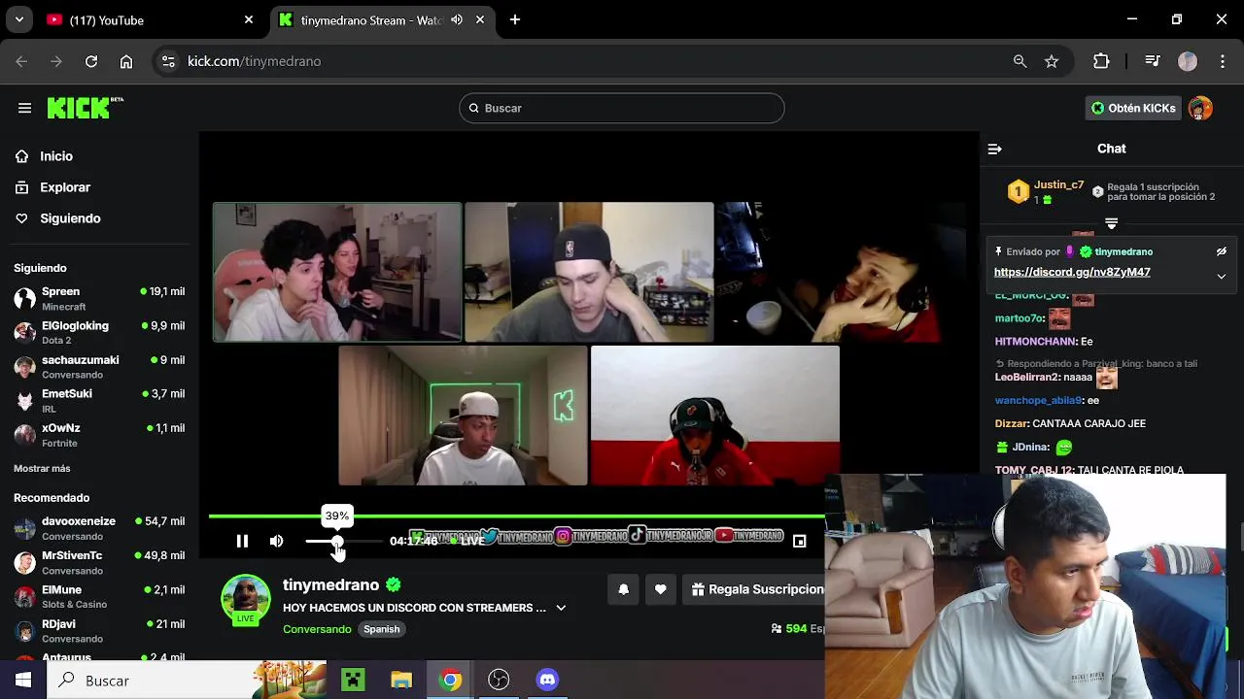Open the xOwNz channel
Screen dimensions: 1244x699
(99, 434)
